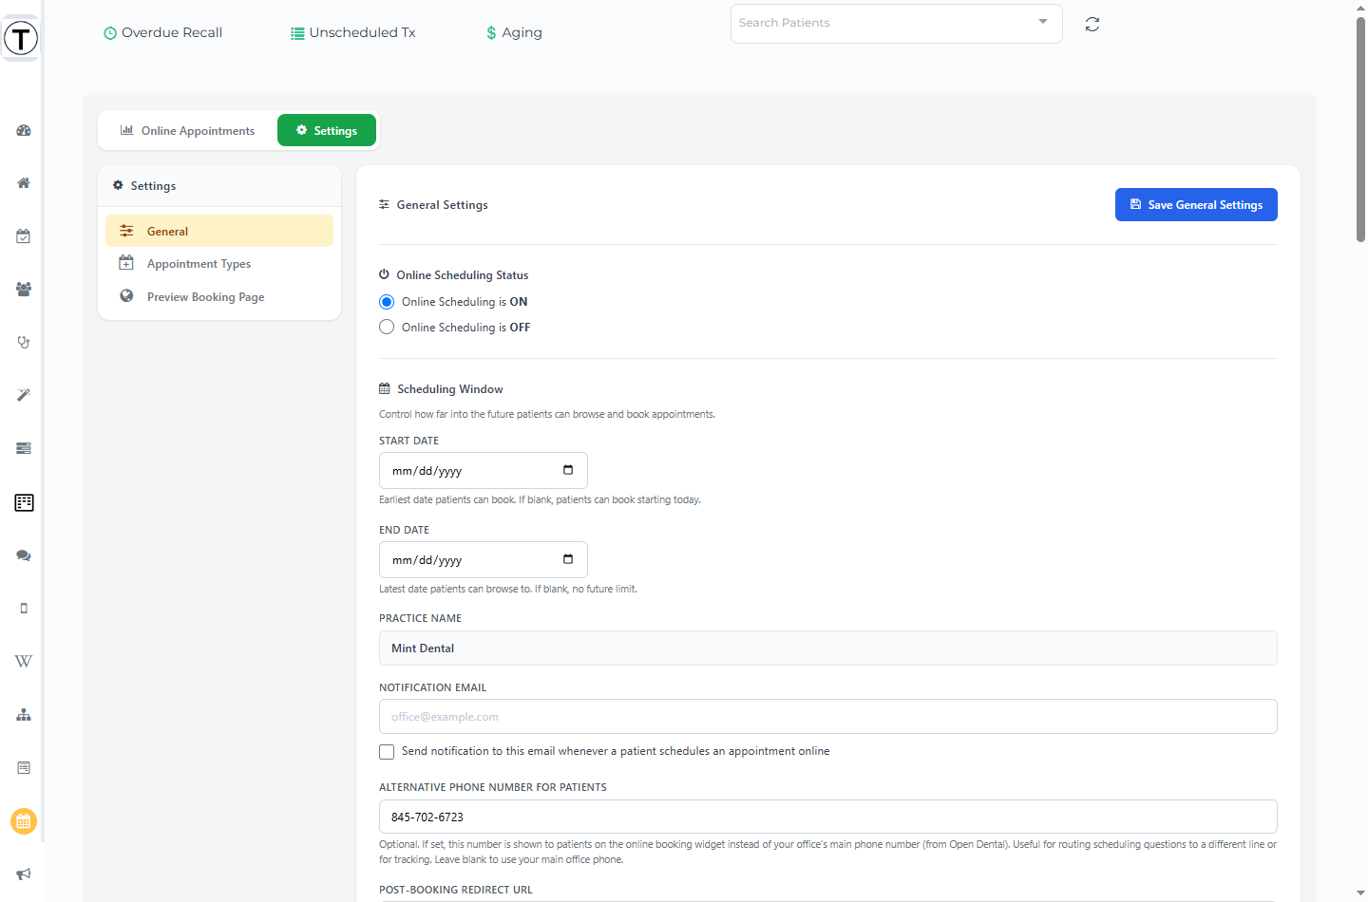Click the Scheduling Window calendar icon
Viewport: 1368px width, 902px height.
coord(385,388)
